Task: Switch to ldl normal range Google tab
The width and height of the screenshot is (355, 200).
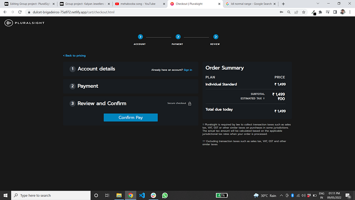Action: [x=251, y=4]
